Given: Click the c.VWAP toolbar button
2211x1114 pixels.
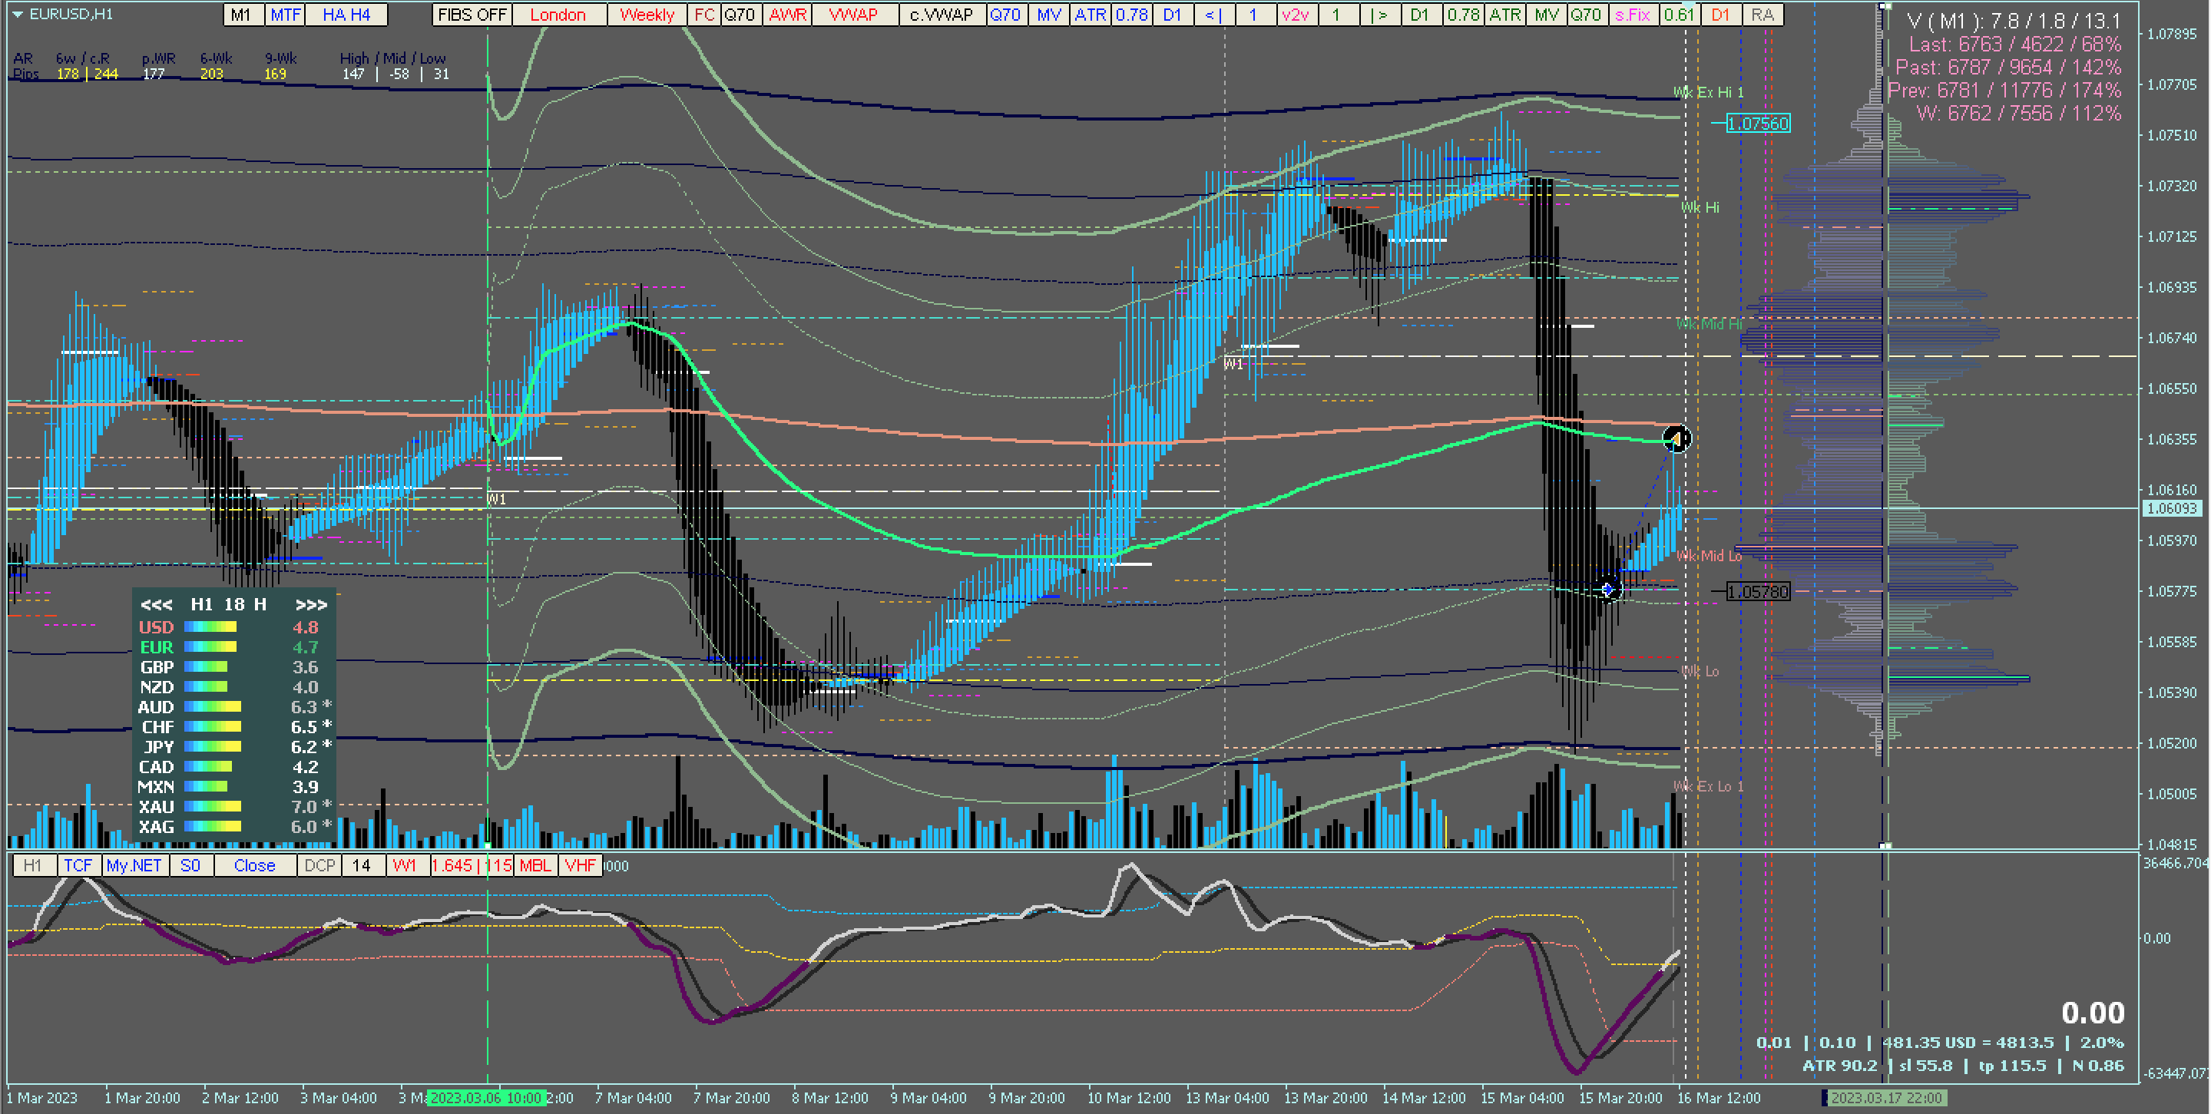Looking at the screenshot, I should (941, 15).
